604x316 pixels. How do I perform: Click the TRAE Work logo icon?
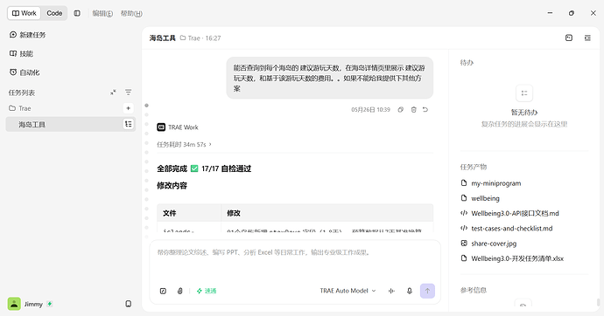(161, 127)
